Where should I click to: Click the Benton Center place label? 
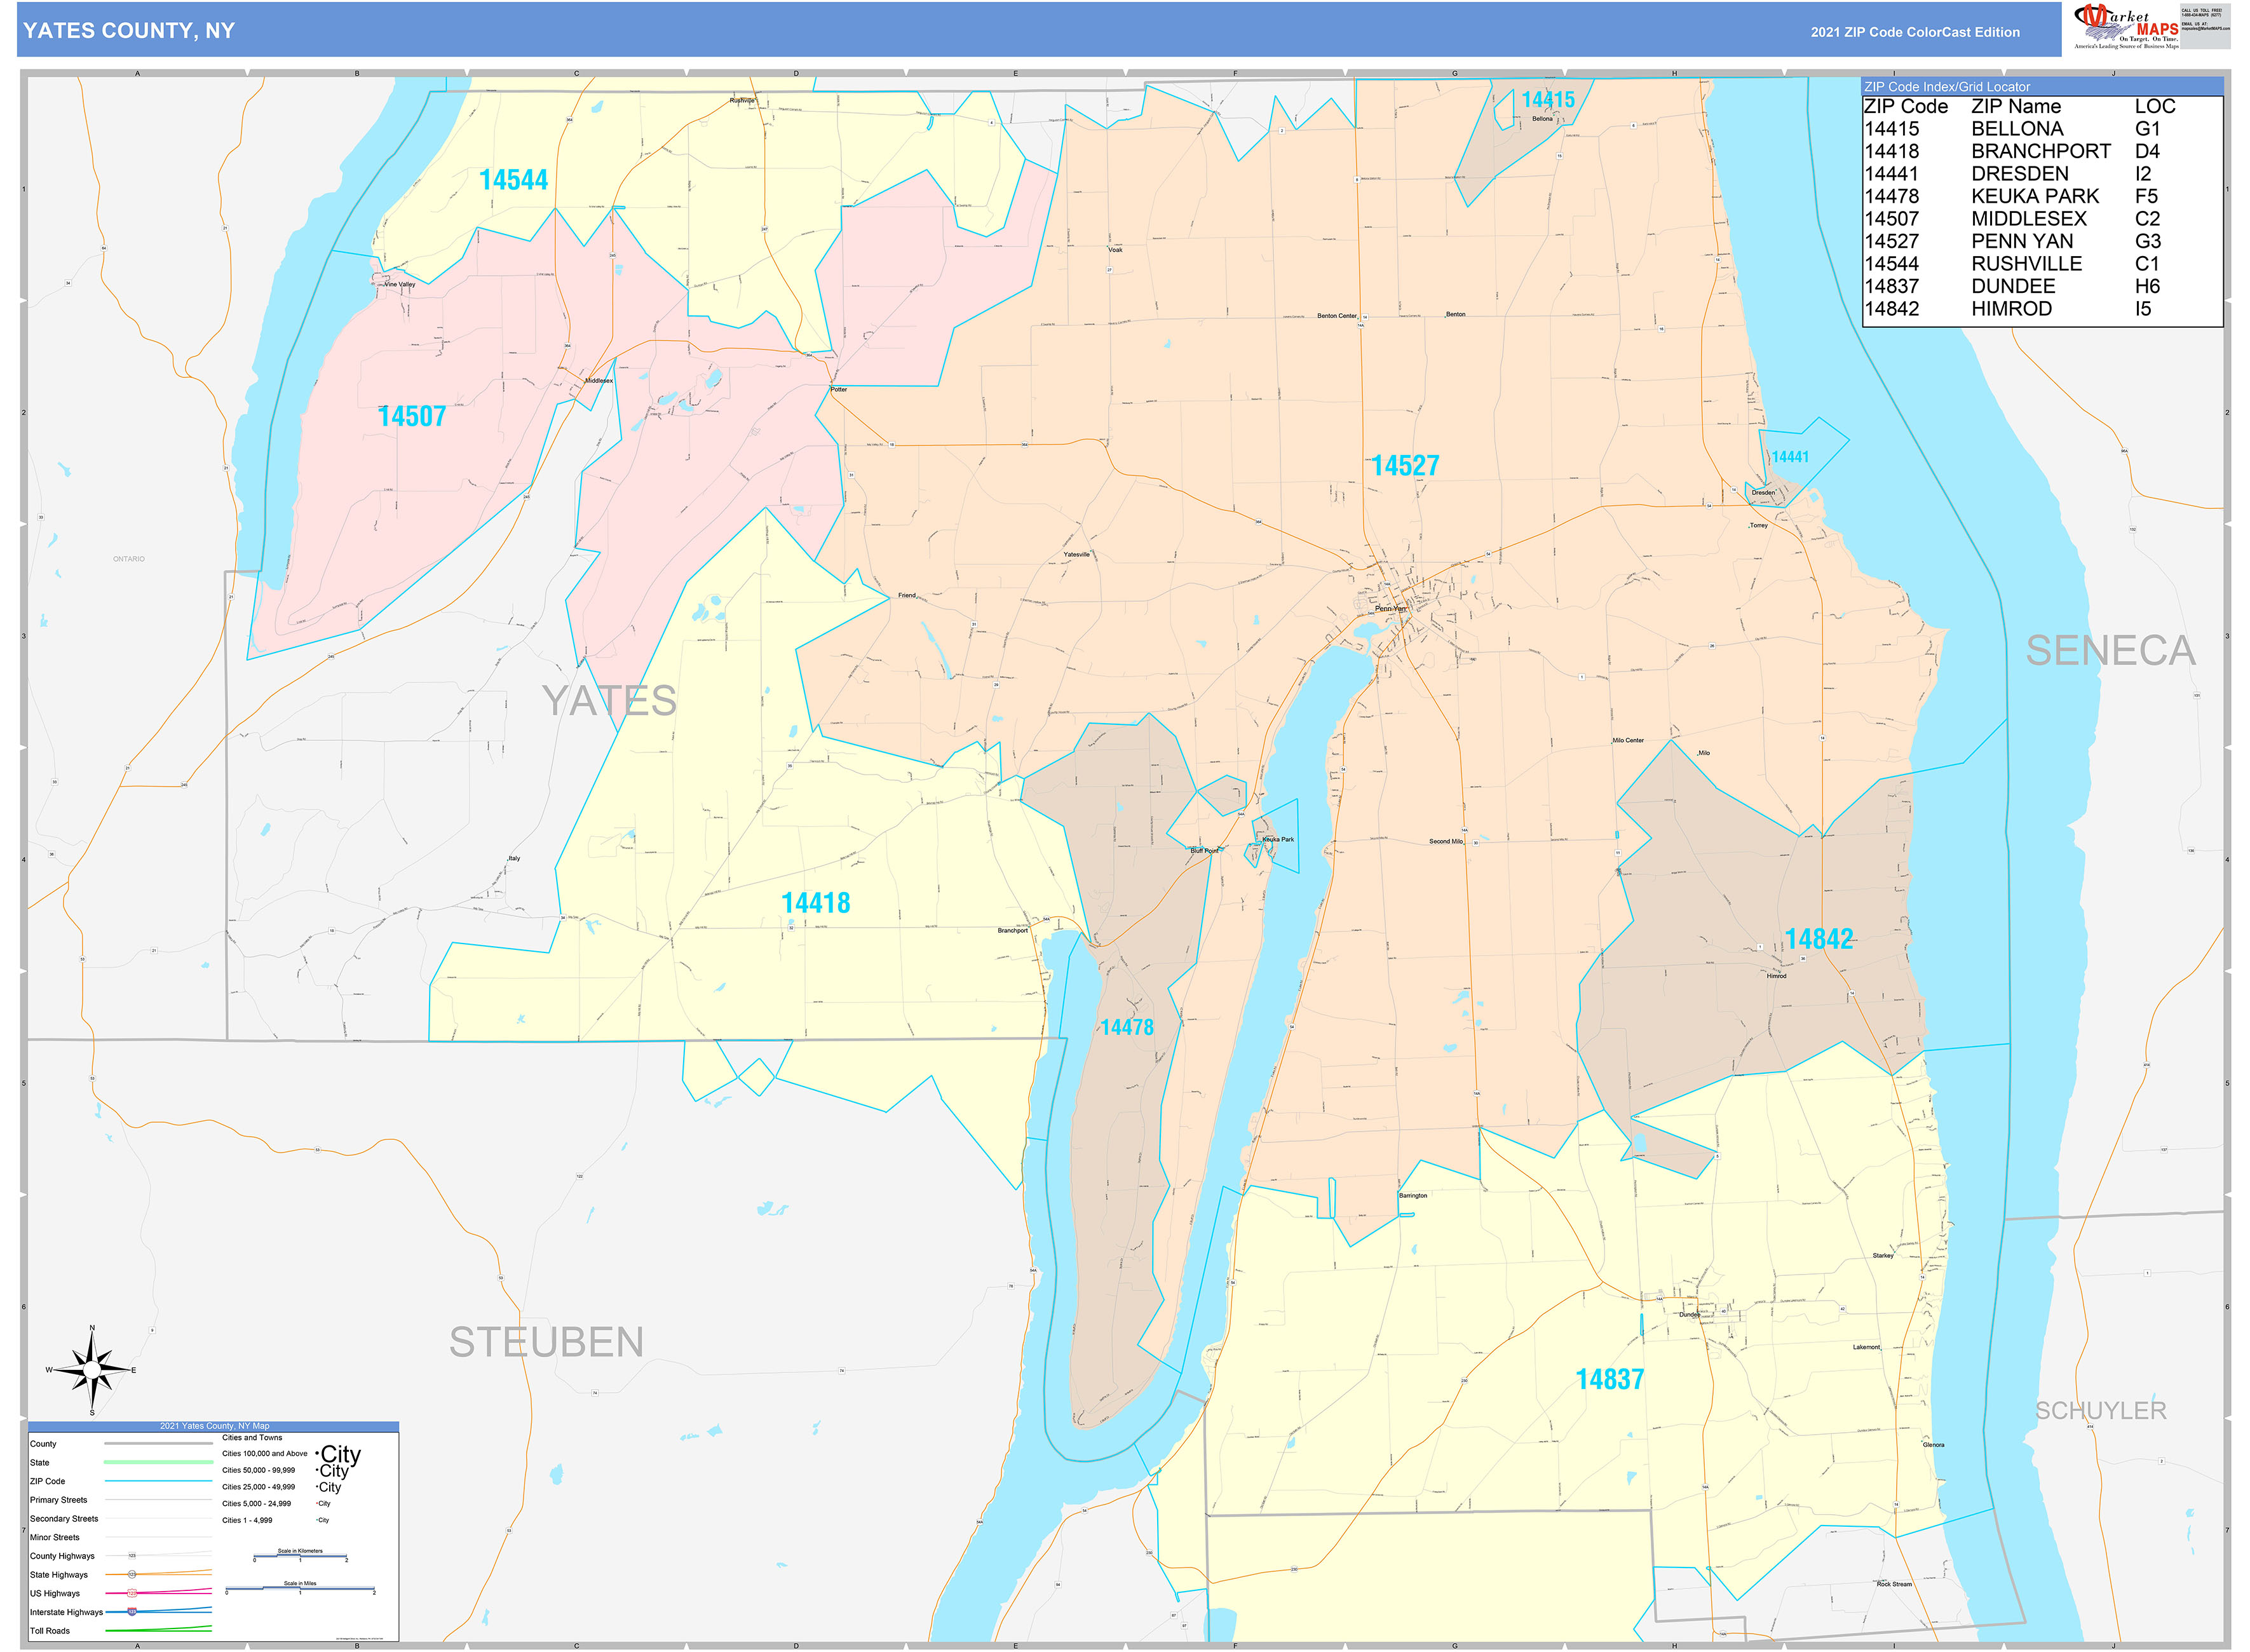click(x=1336, y=316)
